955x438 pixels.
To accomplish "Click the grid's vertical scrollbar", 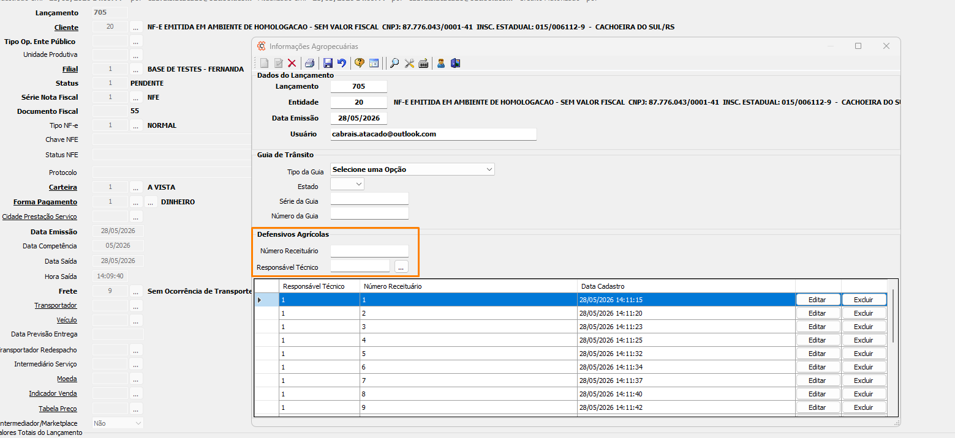I will click(893, 316).
